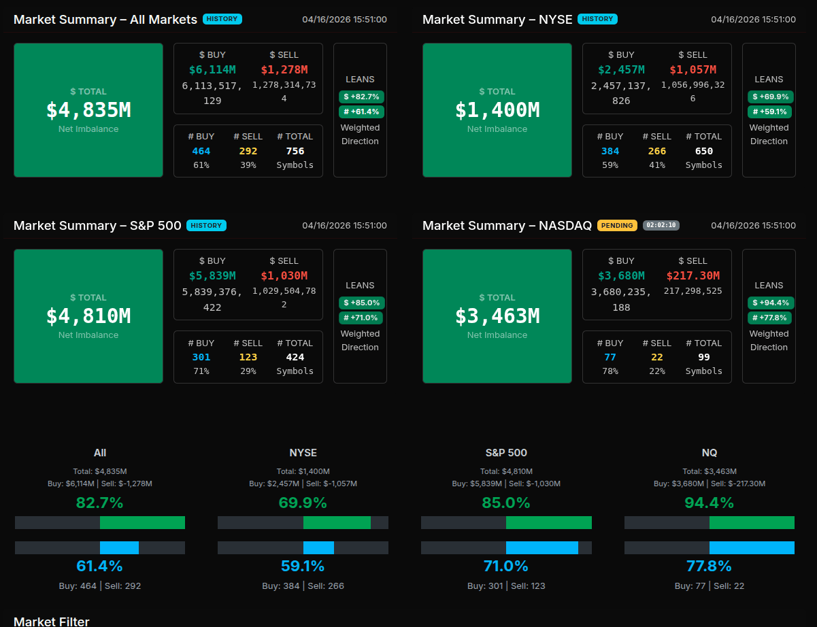Click the # +59.1% NYSE leans badge

(770, 112)
